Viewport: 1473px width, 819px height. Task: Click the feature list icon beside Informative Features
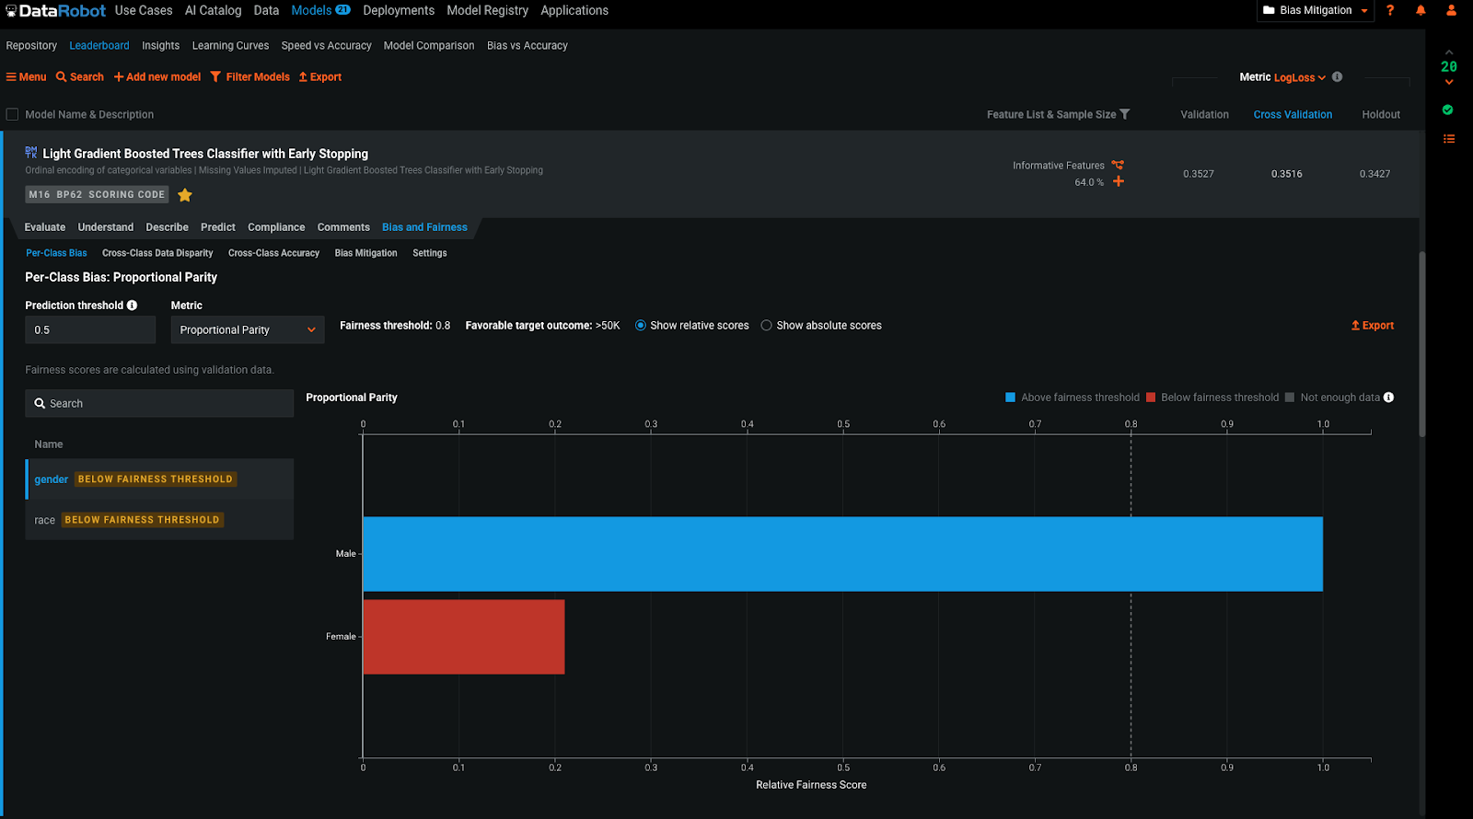(1118, 166)
